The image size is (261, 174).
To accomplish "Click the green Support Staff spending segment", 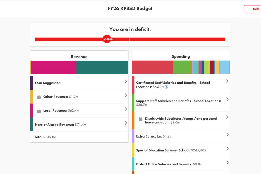I will point(181,67).
